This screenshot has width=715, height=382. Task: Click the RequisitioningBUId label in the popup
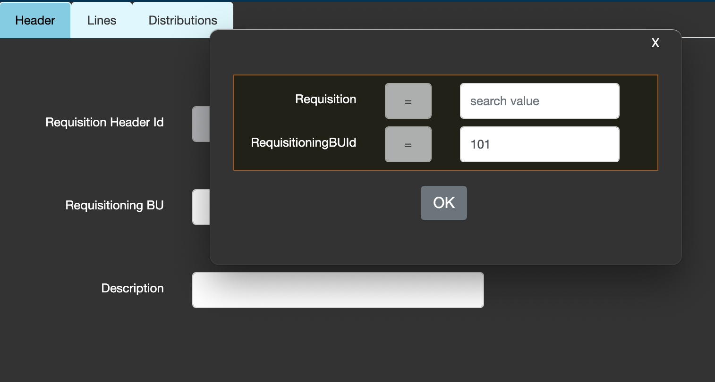(304, 143)
